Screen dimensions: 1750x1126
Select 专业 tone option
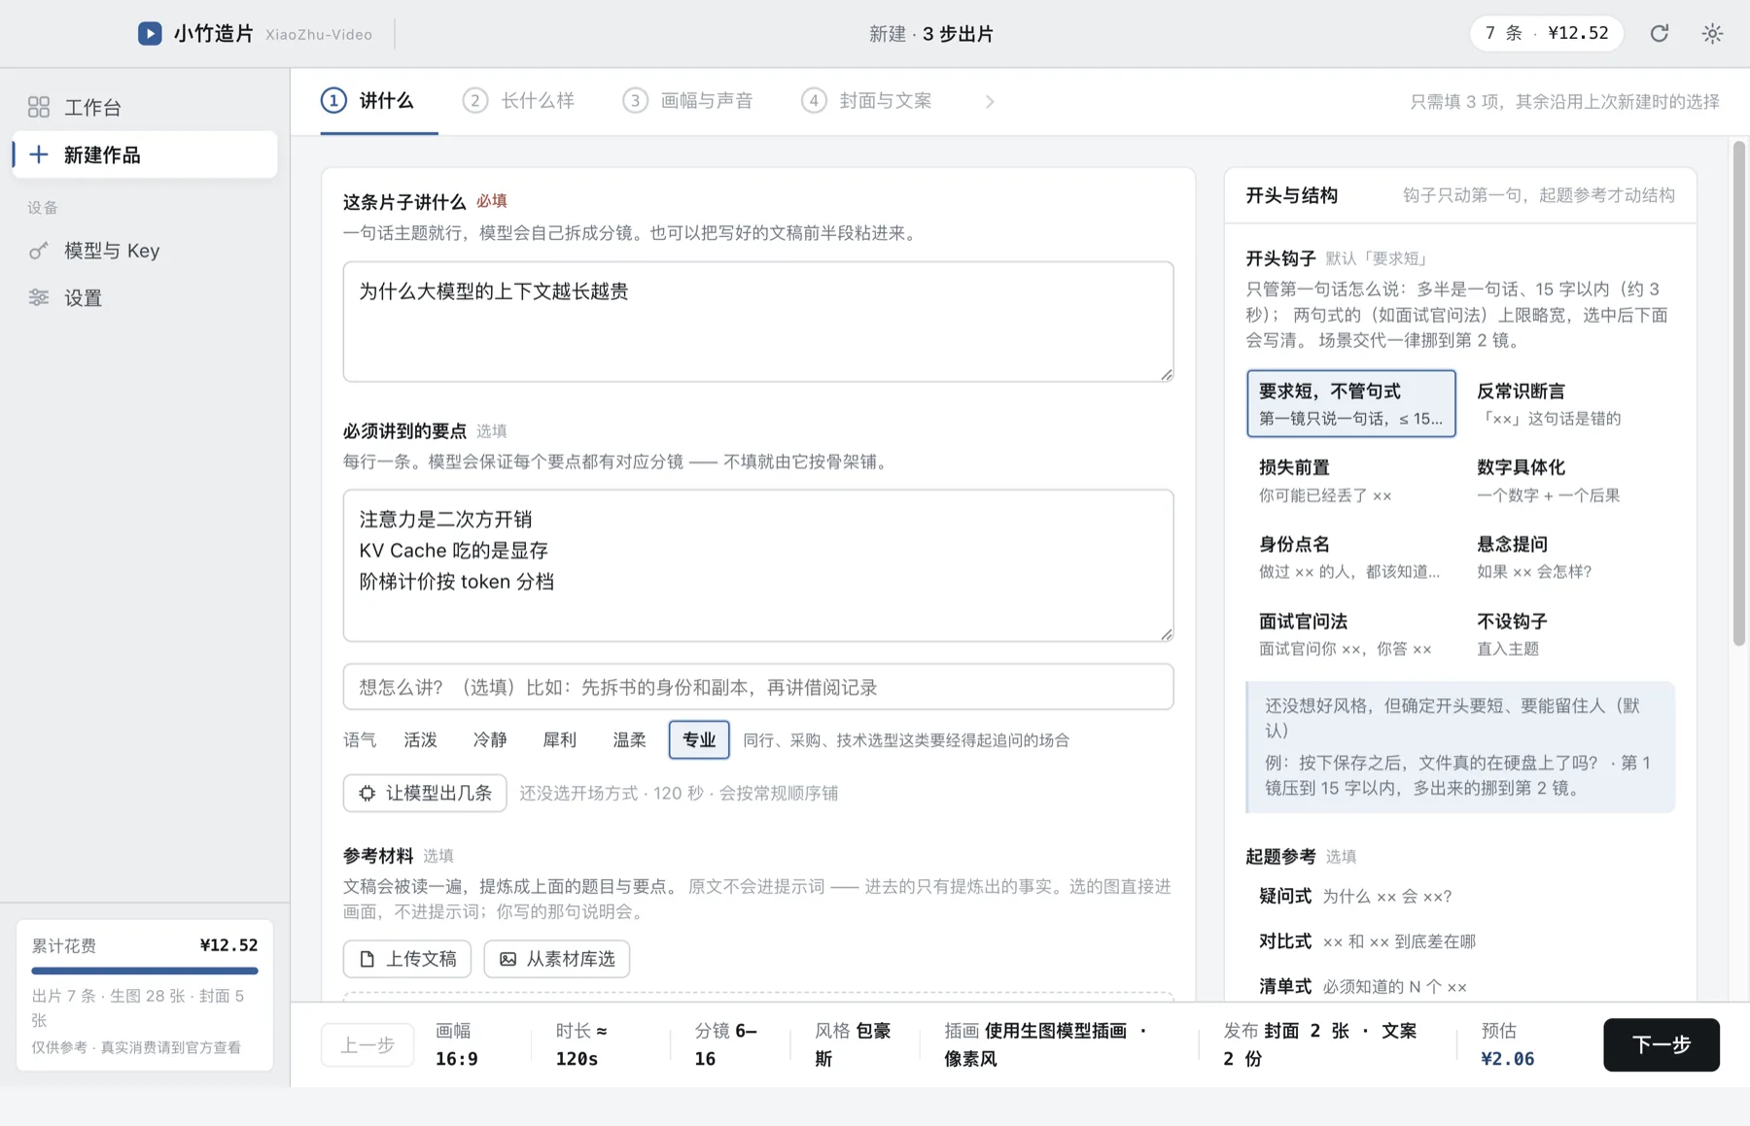coord(699,740)
